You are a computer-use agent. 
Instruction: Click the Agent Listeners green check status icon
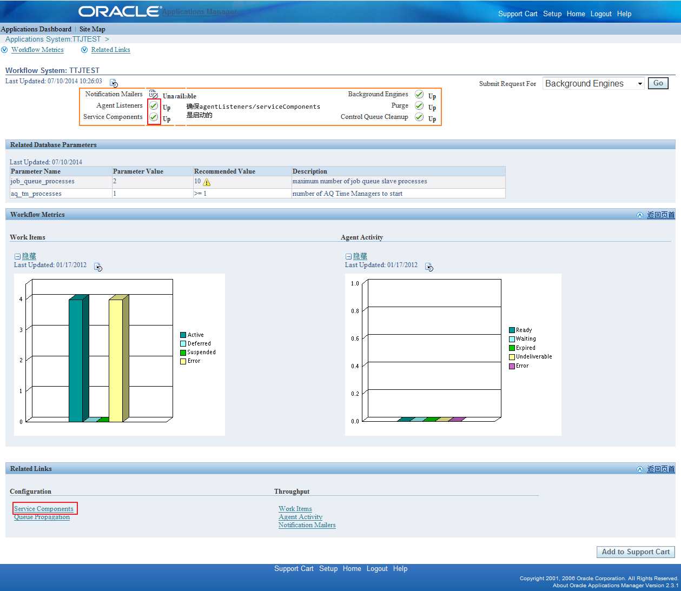(x=154, y=105)
